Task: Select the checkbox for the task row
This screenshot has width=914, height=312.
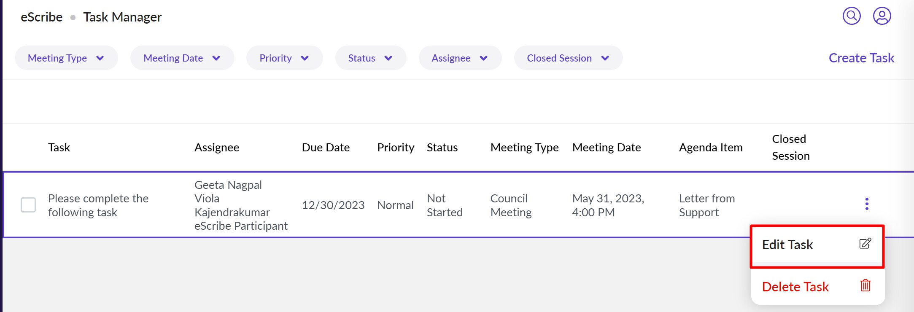Action: point(28,205)
